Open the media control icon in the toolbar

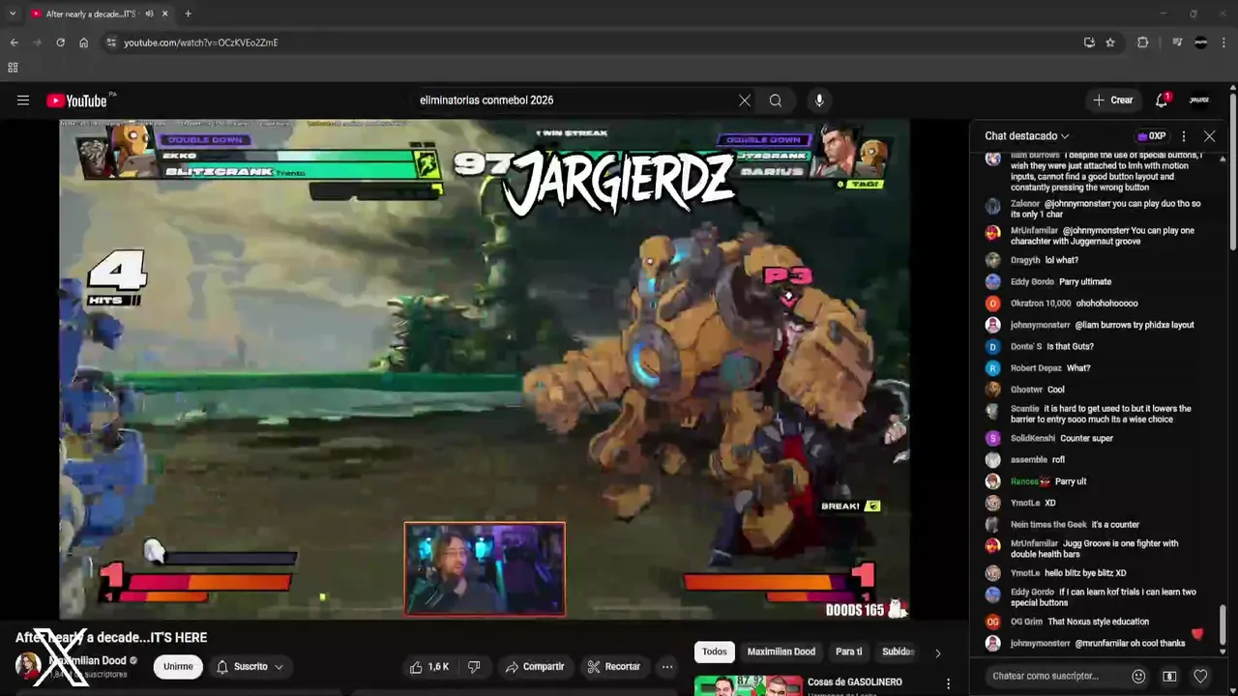coord(1177,43)
